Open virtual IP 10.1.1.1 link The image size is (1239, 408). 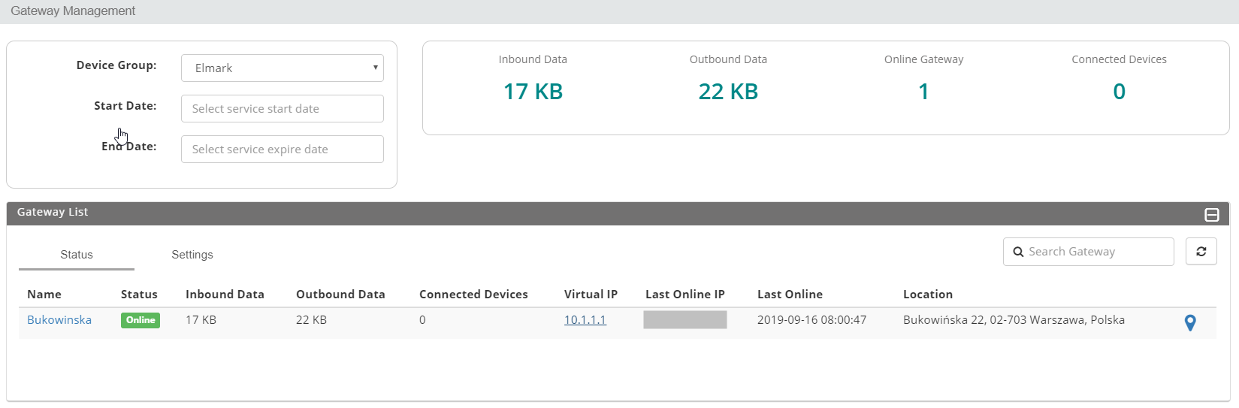(x=585, y=320)
